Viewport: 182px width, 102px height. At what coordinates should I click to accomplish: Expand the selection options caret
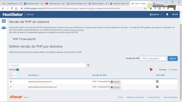tap(15, 75)
